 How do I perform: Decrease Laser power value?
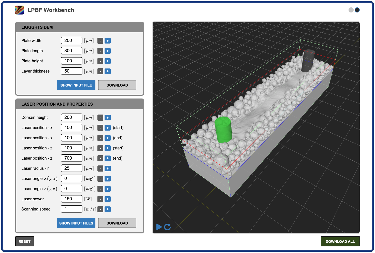[100, 199]
